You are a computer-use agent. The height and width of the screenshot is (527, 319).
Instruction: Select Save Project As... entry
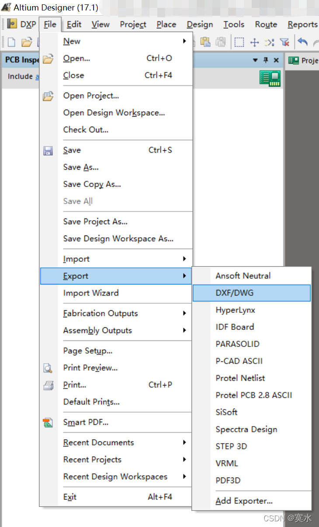(x=116, y=222)
